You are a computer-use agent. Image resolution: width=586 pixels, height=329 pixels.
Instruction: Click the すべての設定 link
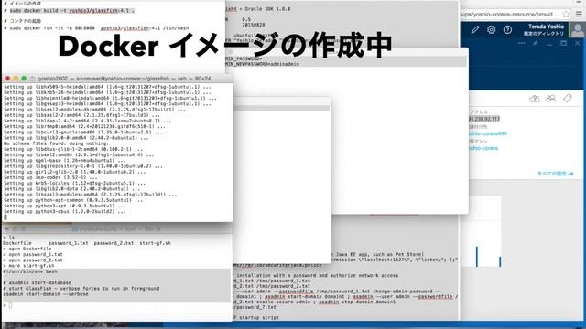click(x=555, y=174)
